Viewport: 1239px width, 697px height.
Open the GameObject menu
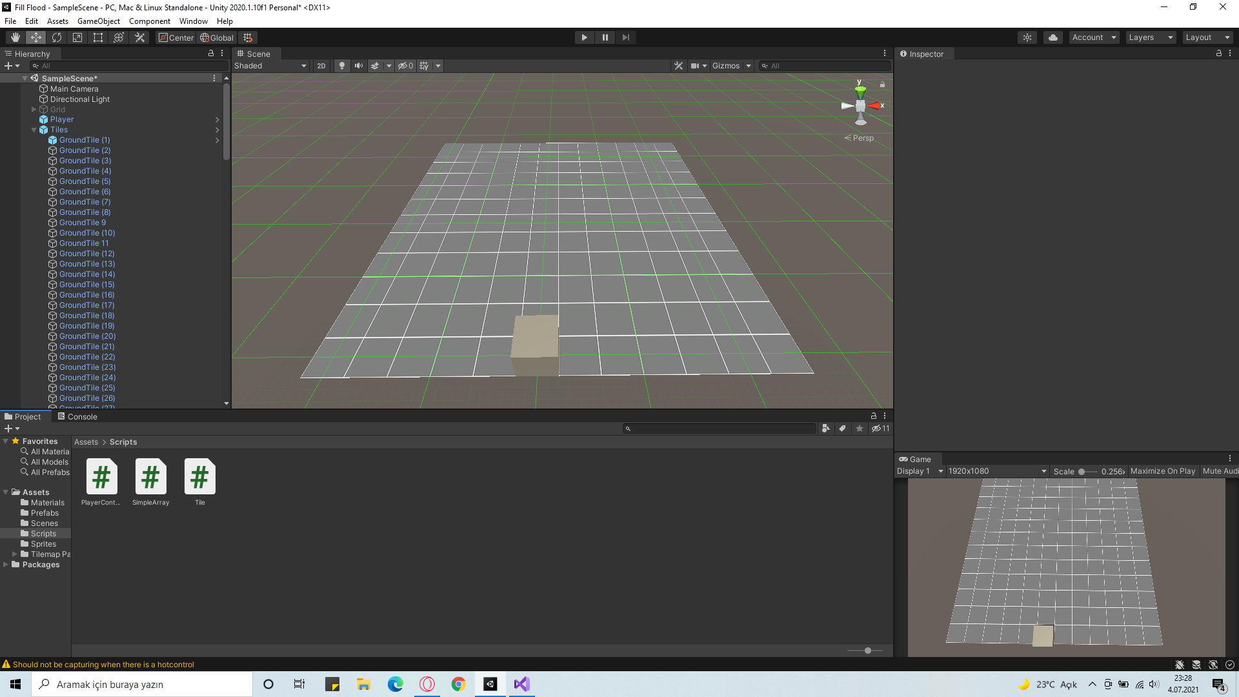pos(99,21)
